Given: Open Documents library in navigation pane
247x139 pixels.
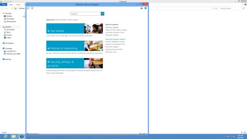Looking at the screenshot, I should coord(9,30).
